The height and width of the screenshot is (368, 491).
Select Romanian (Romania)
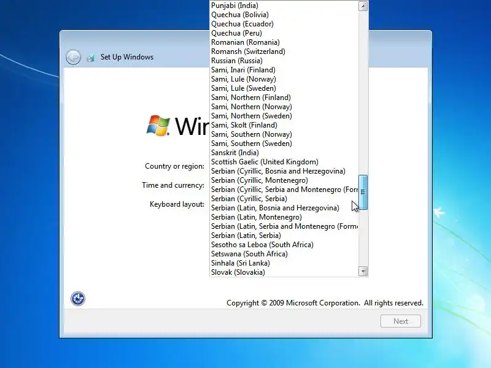tap(284, 42)
